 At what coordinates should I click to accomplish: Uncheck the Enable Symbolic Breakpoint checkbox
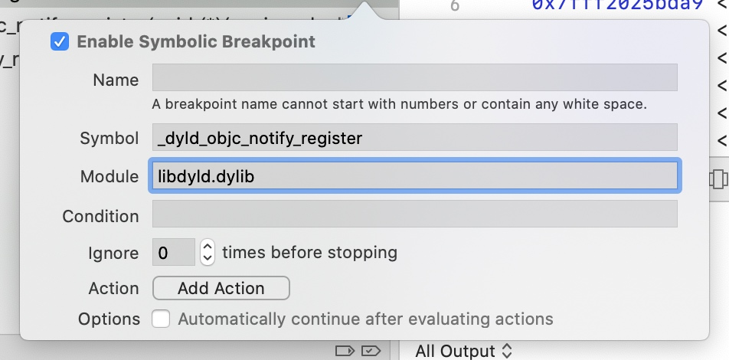coord(60,42)
